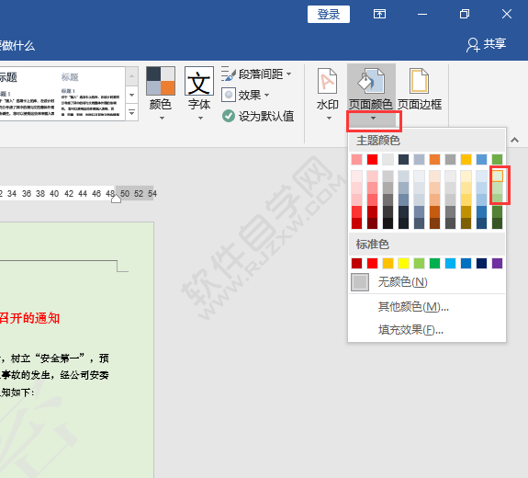Pick standard dark navy blue color

pyautogui.click(x=481, y=263)
